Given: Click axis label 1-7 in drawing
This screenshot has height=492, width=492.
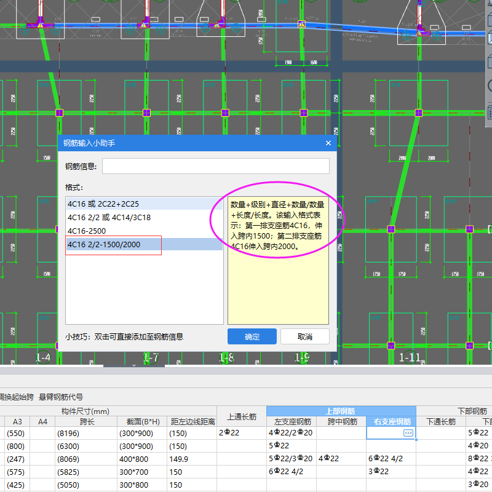Looking at the screenshot, I should coord(151,357).
